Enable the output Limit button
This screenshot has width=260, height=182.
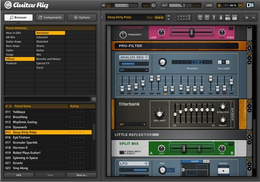point(197,6)
